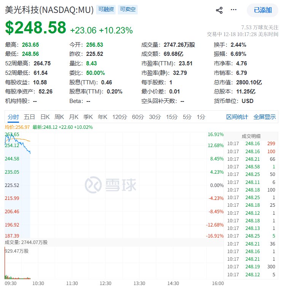
Task: Click the 量比 value 8.43
Action: (91, 63)
